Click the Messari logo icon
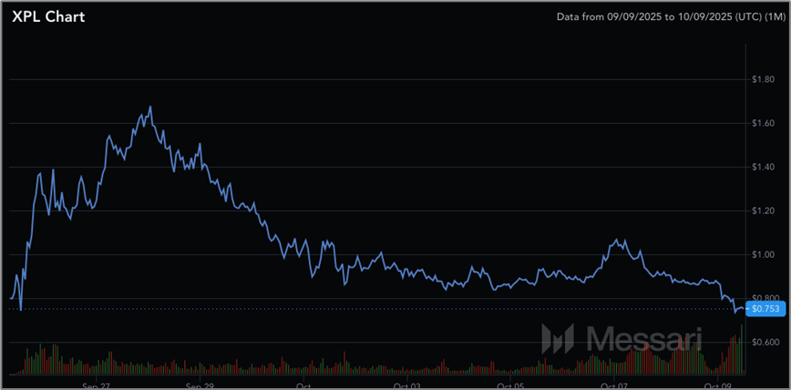The height and width of the screenshot is (390, 791). [559, 339]
